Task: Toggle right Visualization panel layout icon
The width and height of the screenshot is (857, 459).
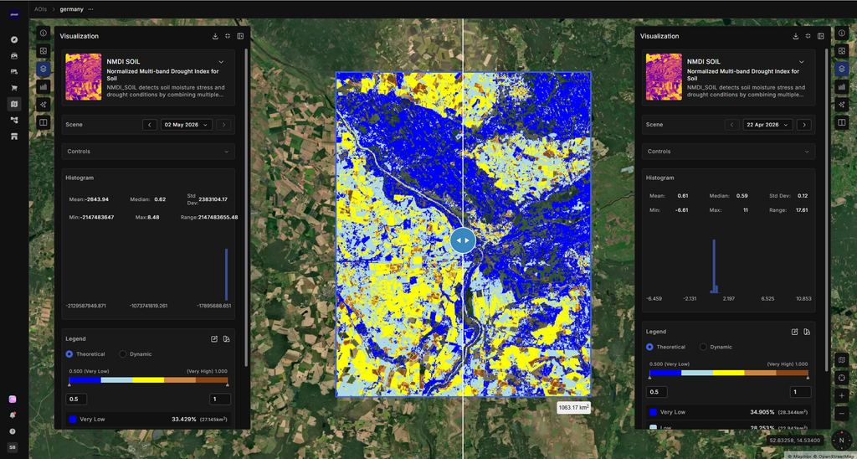Action: click(x=820, y=36)
